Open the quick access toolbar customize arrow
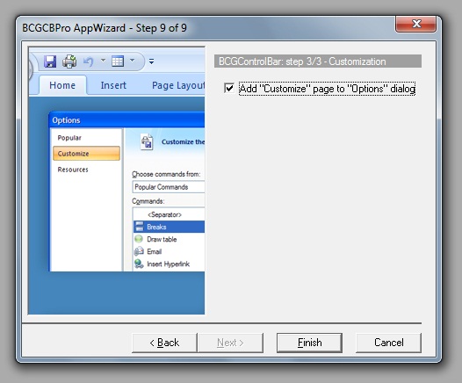The width and height of the screenshot is (462, 383). tap(151, 61)
